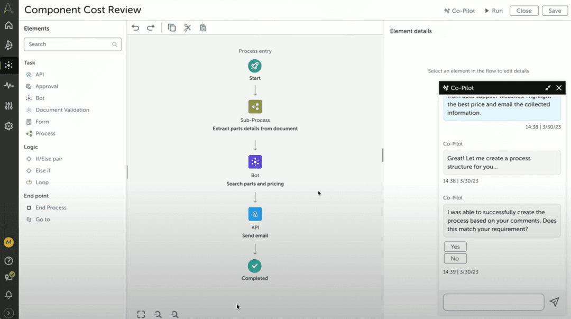571x319 pixels.
Task: Open Co-Pilot from the top bar
Action: click(x=459, y=11)
